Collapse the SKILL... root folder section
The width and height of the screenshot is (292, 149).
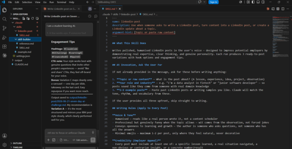(x=16, y=18)
